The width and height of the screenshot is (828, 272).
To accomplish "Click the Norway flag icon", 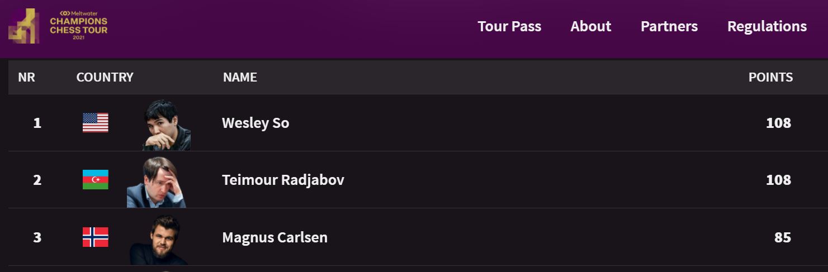I will pyautogui.click(x=96, y=237).
